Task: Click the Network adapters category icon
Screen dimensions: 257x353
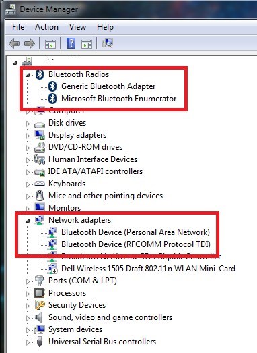Action: 40,220
